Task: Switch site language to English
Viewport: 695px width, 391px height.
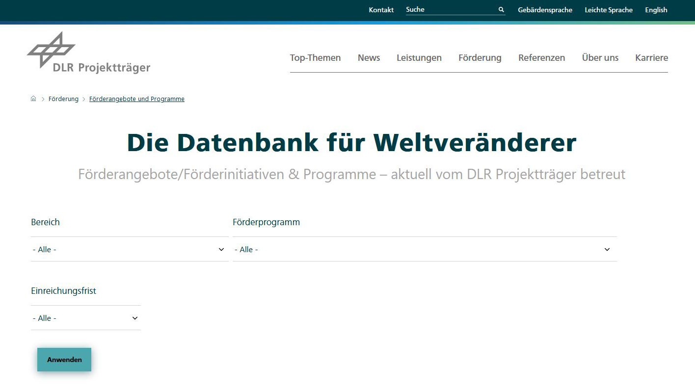Action: click(x=656, y=10)
